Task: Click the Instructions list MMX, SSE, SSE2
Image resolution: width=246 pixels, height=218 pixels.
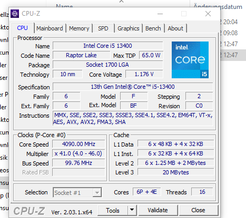Action: click(x=133, y=119)
